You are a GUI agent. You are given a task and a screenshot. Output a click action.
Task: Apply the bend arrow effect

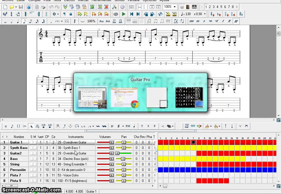click(x=64, y=126)
